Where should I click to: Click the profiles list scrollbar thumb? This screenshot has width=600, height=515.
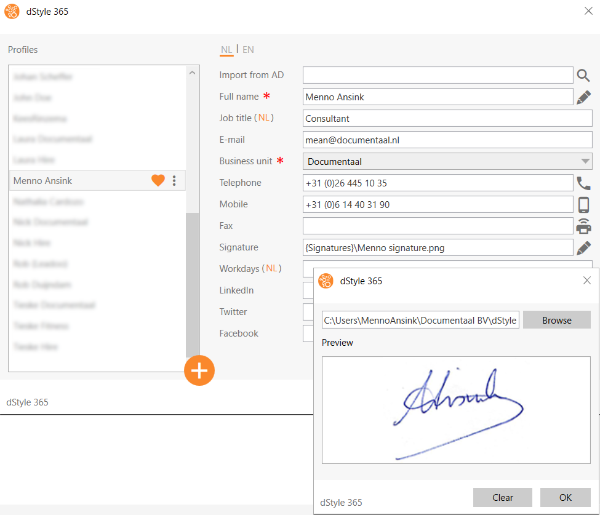point(192,285)
